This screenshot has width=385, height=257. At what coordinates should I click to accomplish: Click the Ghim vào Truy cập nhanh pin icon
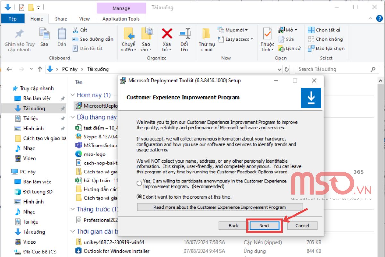20,34
